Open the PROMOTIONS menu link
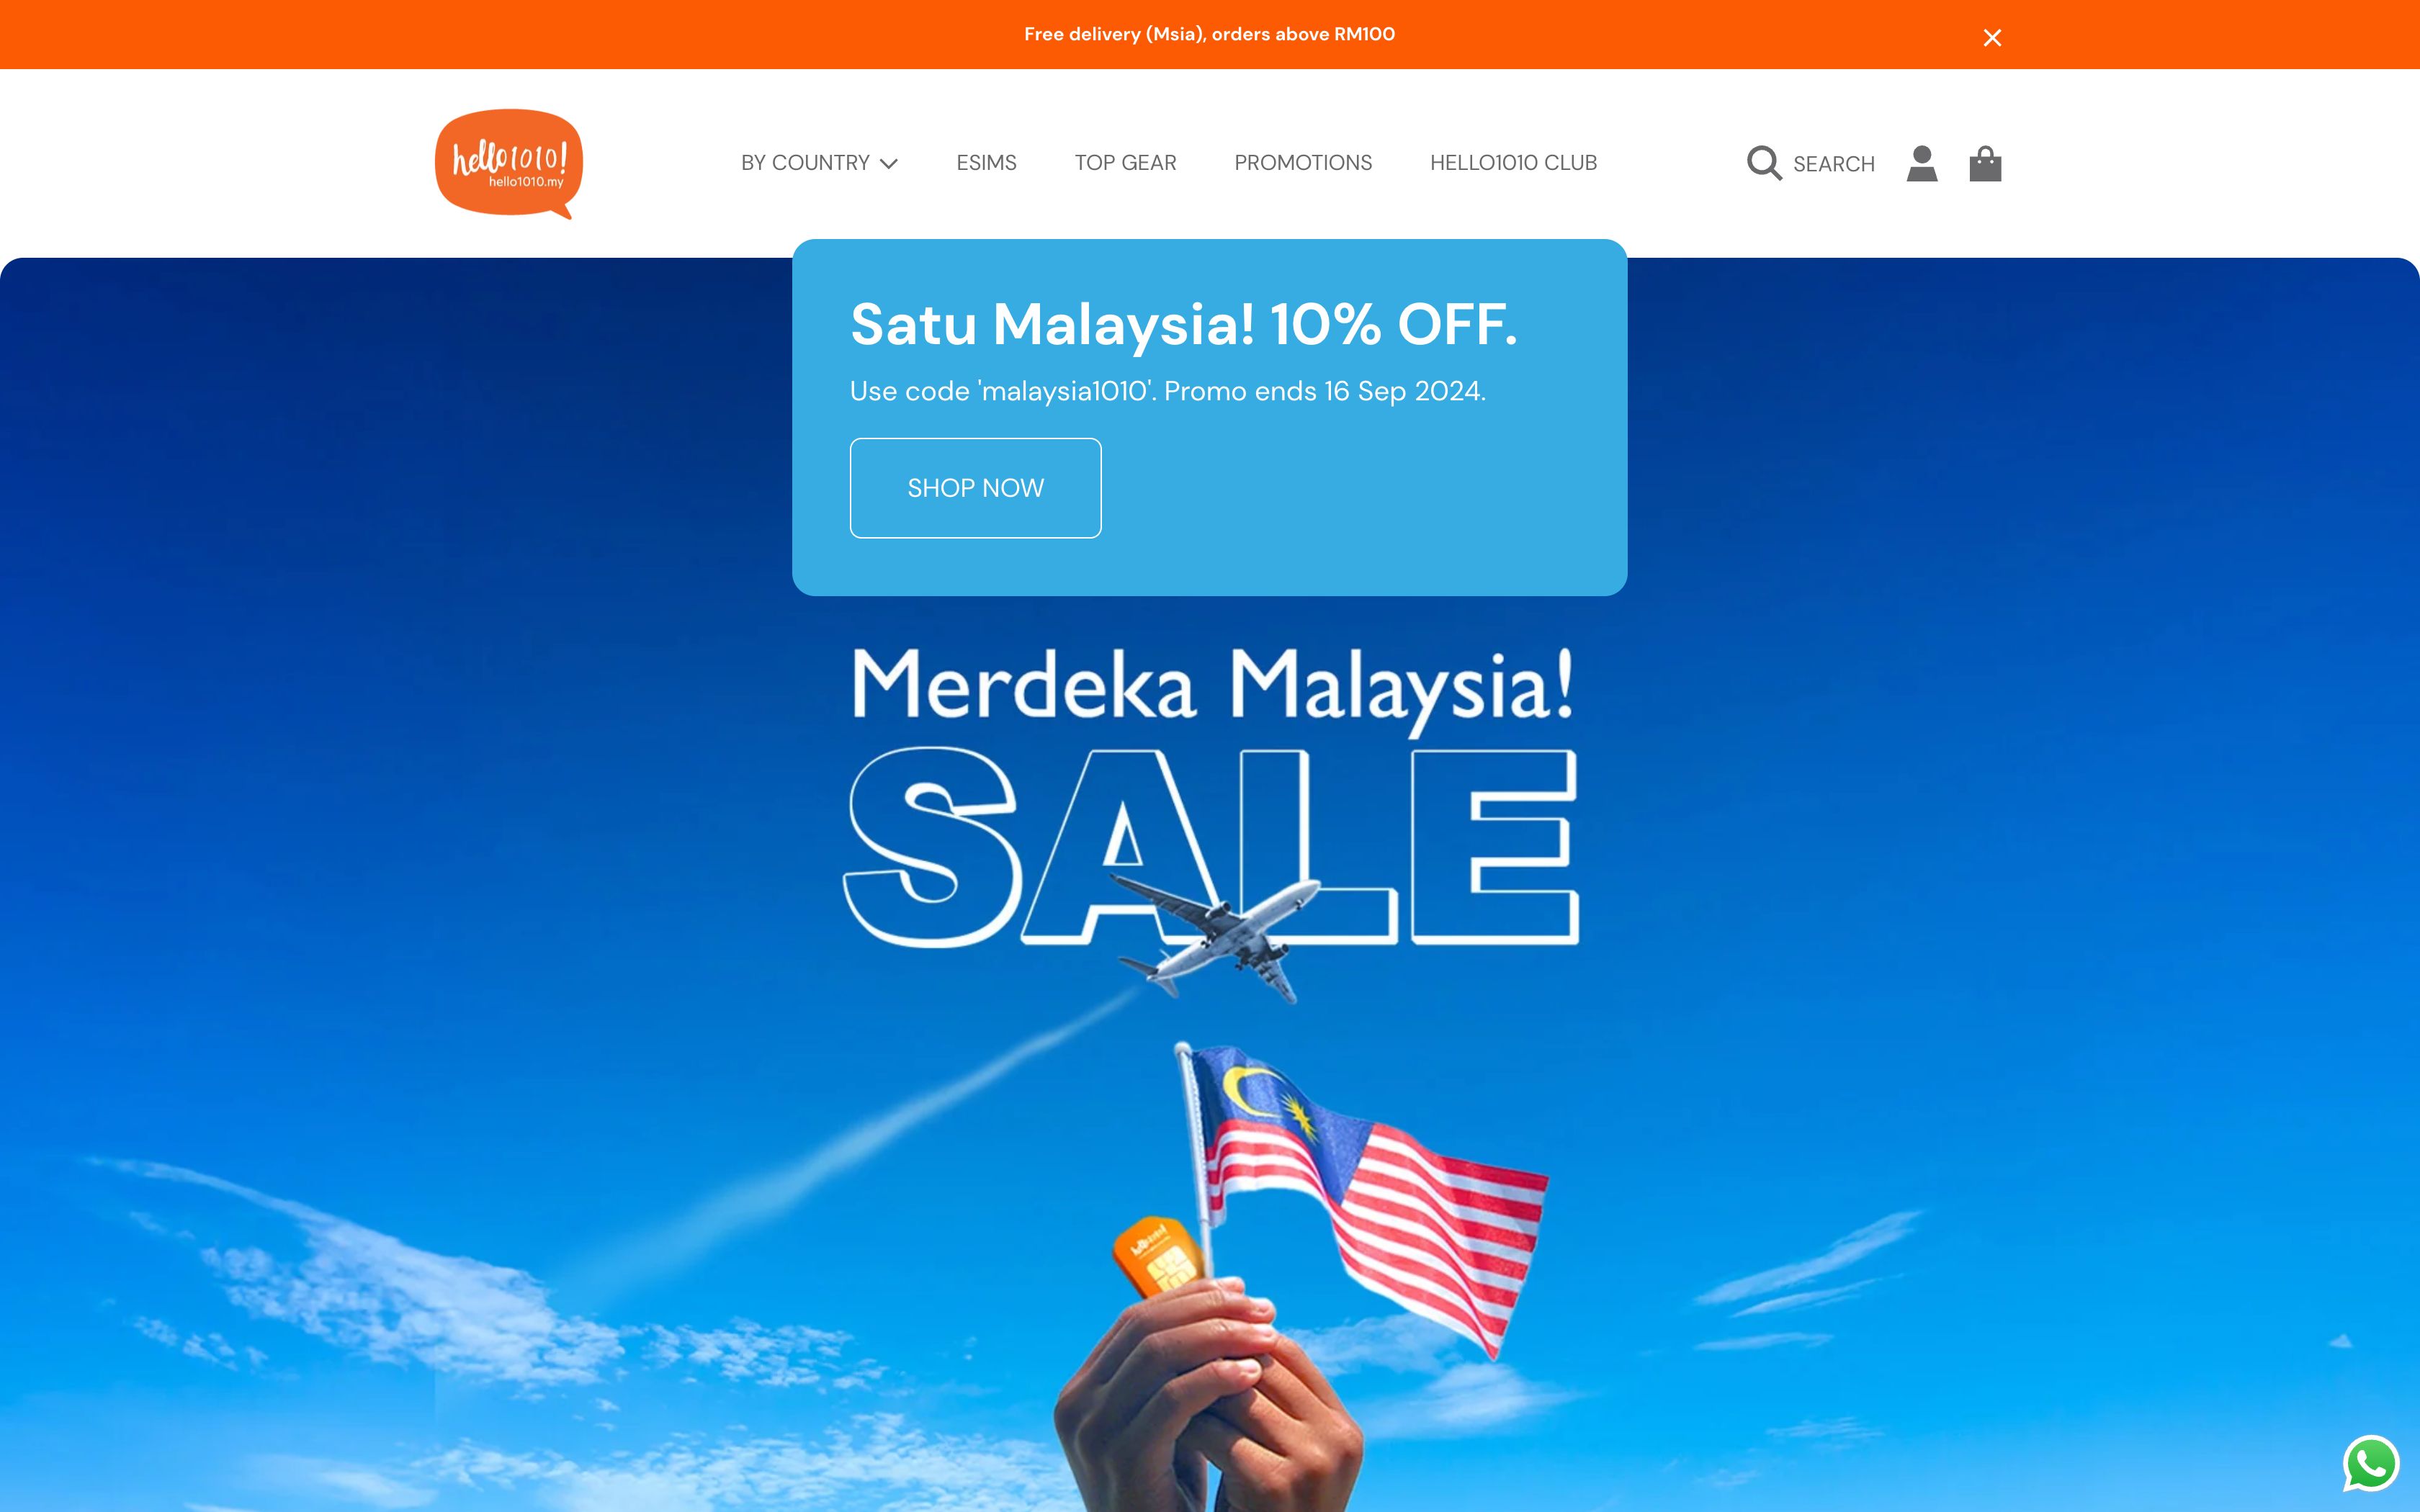Screen dimensions: 2420x1512 1303,163
